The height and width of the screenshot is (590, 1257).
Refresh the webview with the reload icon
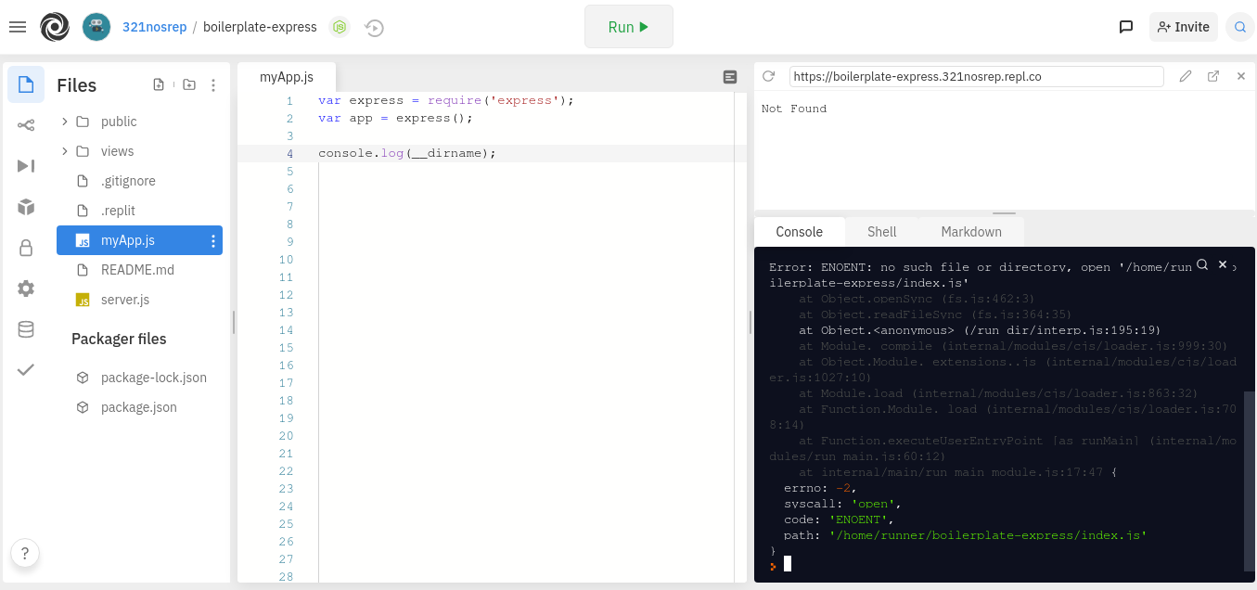768,76
